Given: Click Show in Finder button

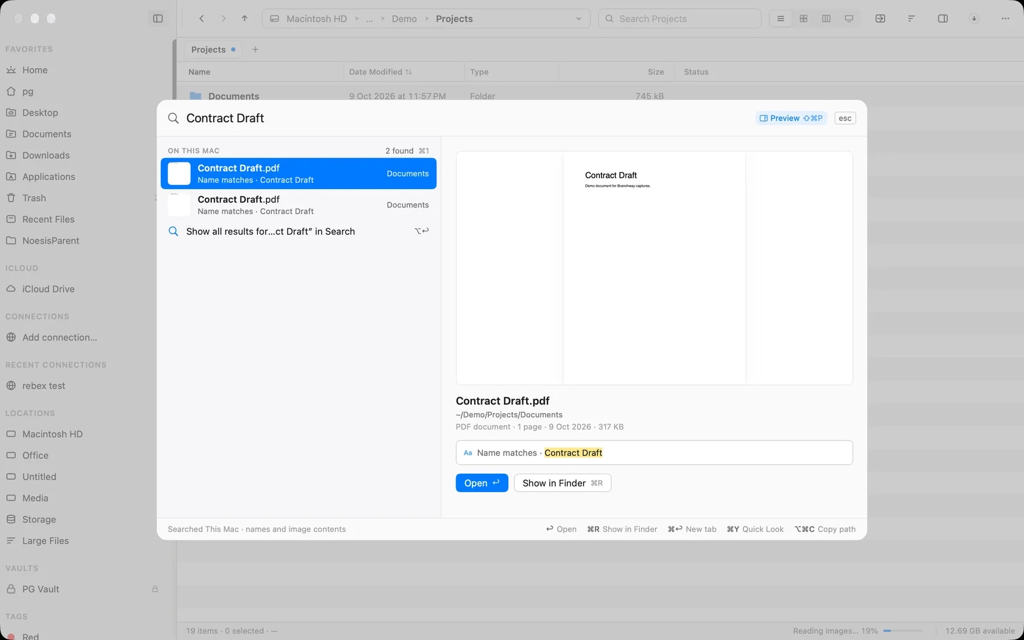Looking at the screenshot, I should 562,483.
